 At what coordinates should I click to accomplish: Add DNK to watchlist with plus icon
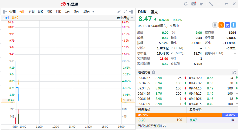[x=234, y=25]
